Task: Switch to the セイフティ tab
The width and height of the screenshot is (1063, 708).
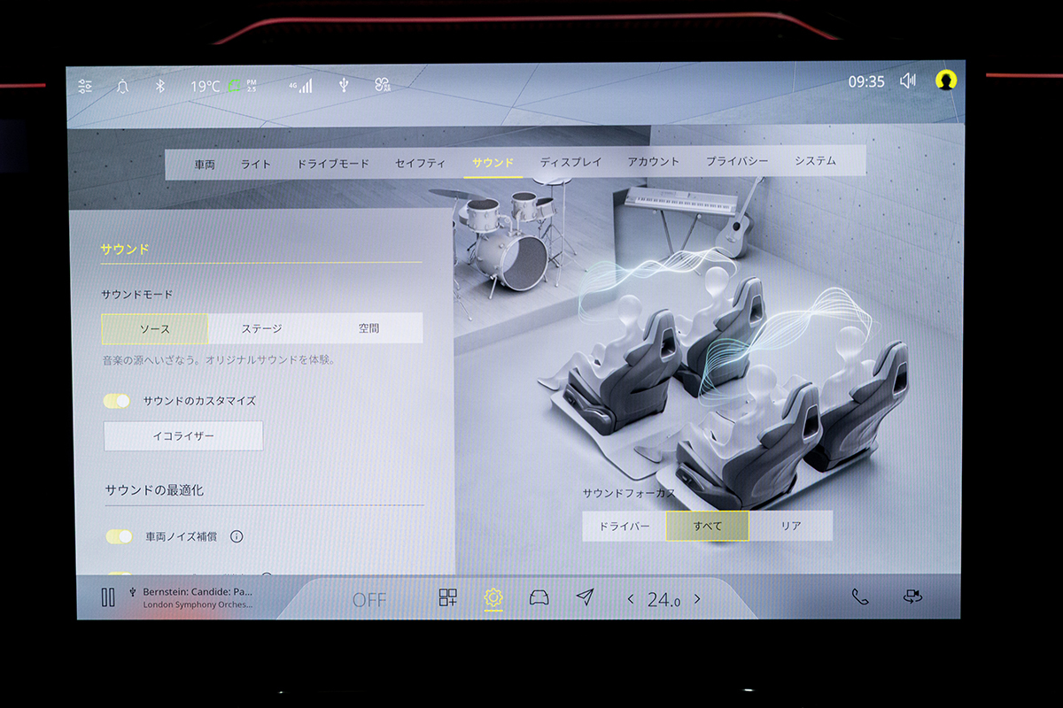Action: (421, 163)
